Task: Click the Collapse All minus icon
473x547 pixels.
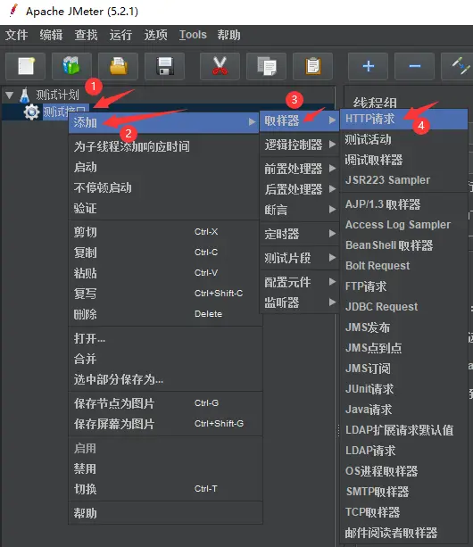Action: (414, 66)
